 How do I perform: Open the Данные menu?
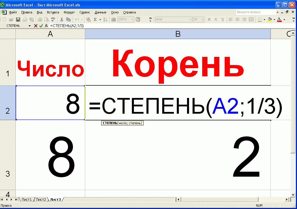tap(100, 12)
